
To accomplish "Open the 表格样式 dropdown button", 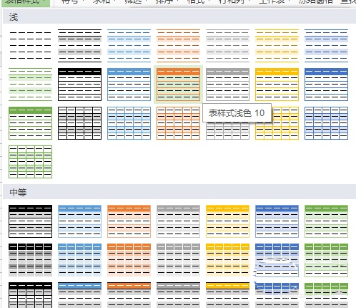I will tap(26, 2).
